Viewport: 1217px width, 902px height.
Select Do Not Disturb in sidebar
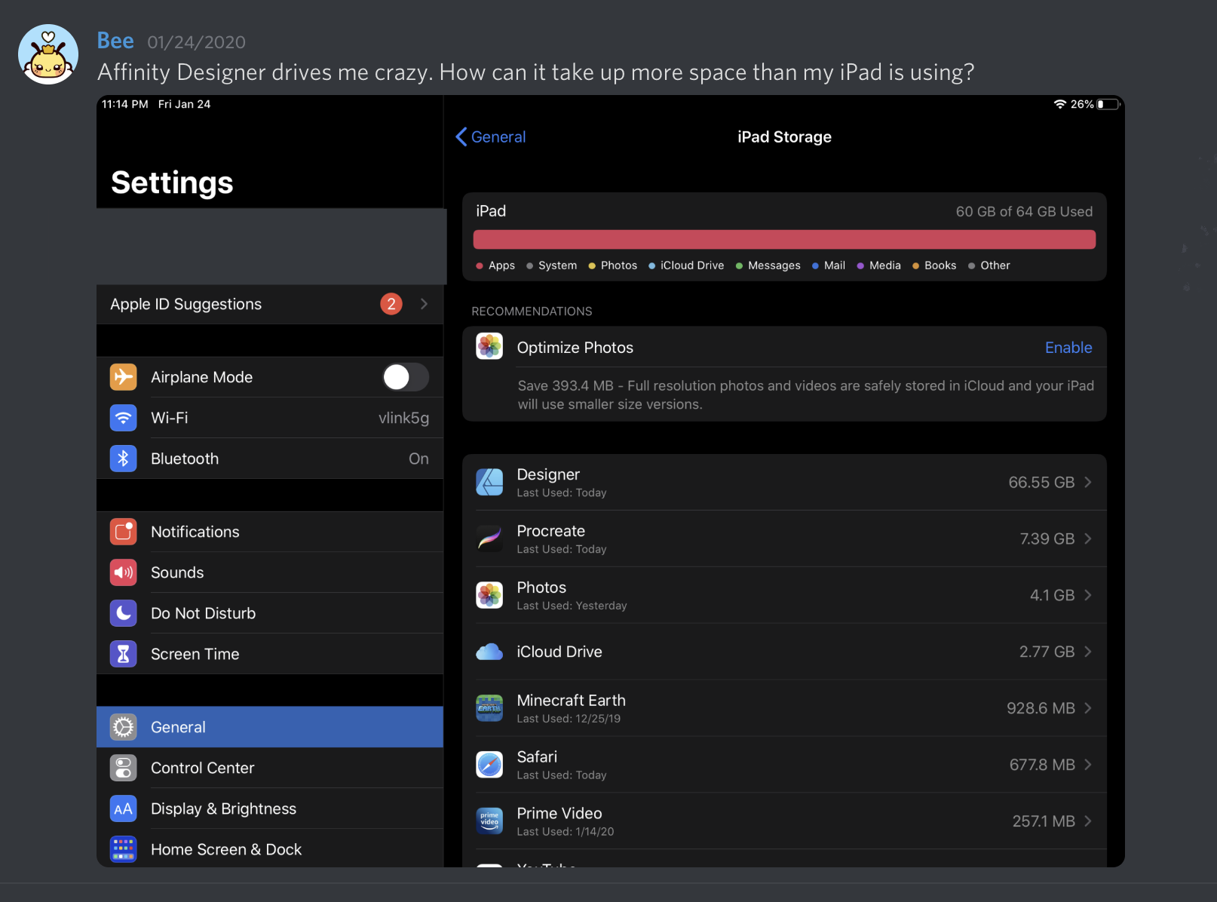[x=270, y=613]
